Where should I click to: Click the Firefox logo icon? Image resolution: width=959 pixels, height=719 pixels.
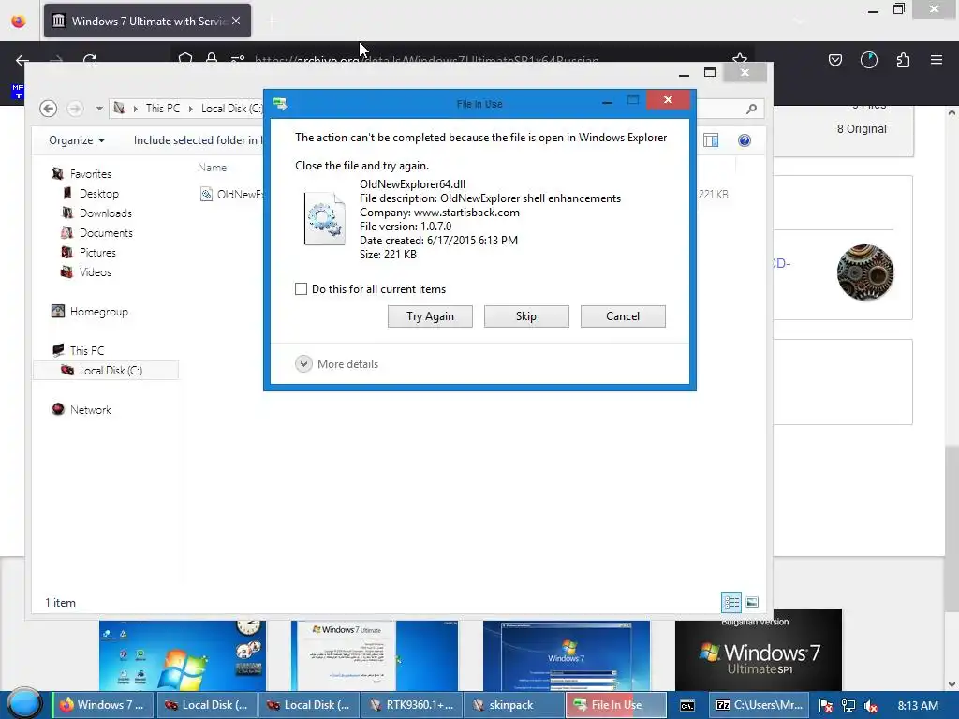[19, 21]
